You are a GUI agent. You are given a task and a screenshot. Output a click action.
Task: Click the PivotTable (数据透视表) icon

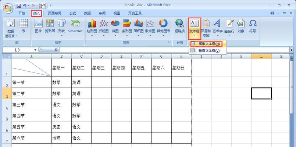(x=11, y=28)
